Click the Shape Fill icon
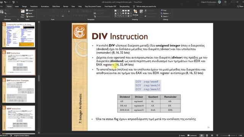Screen dimensions: 244x137 (146, 11)
